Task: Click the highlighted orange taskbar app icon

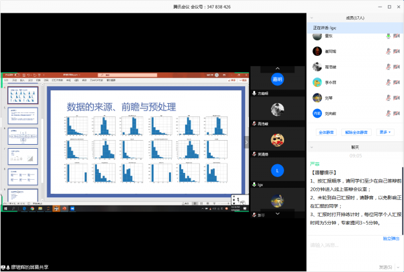Action: [56, 209]
